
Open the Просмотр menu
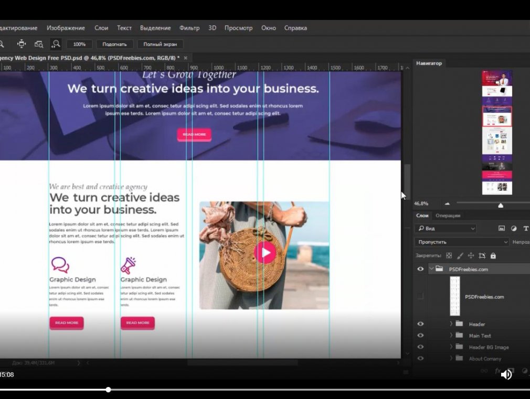[x=239, y=28]
